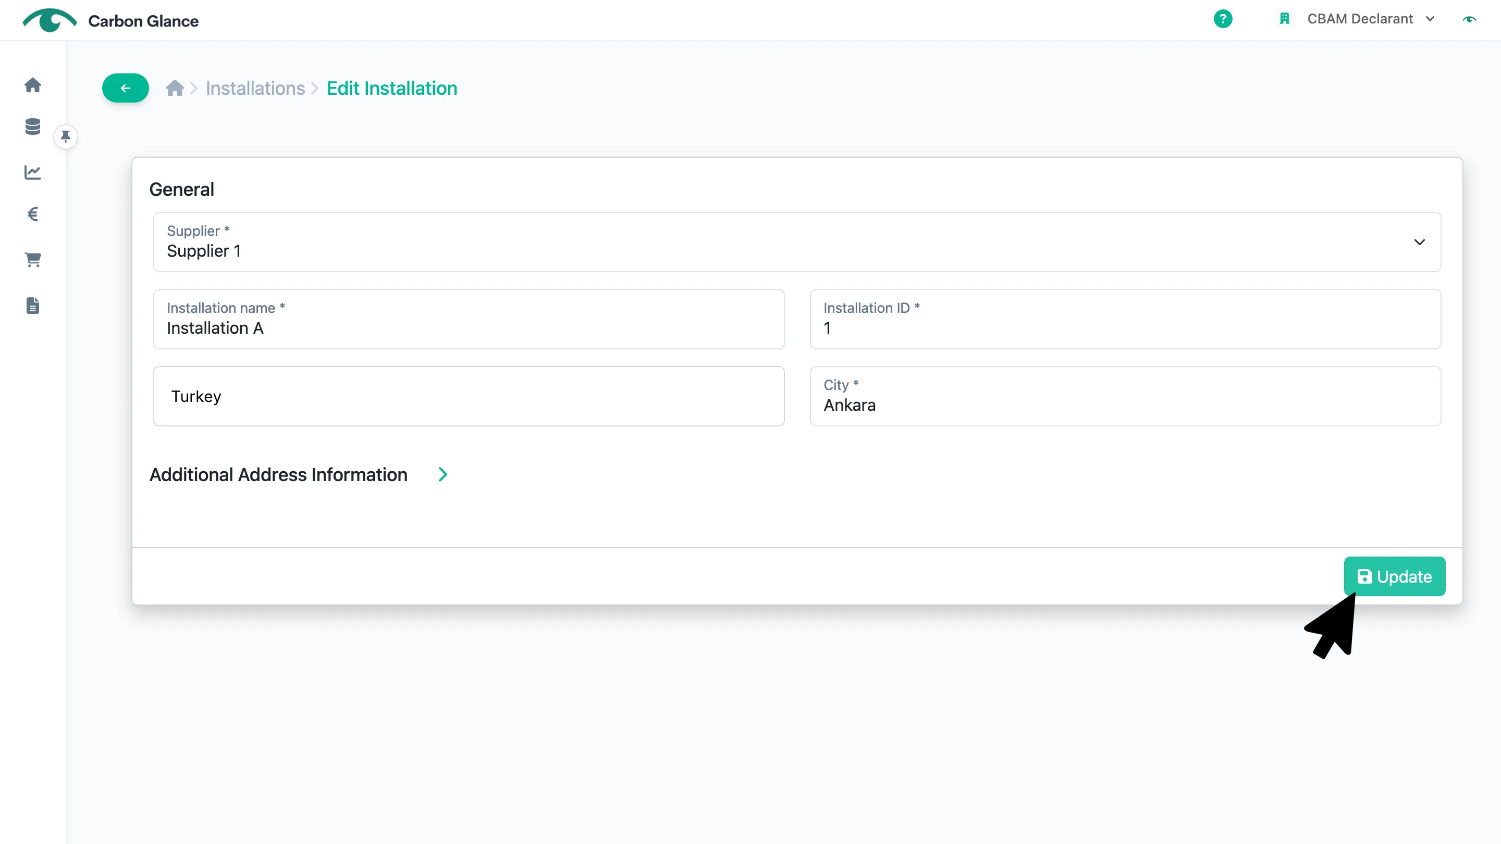Pin the sidebar with the pushpin icon
The width and height of the screenshot is (1501, 844).
click(65, 136)
